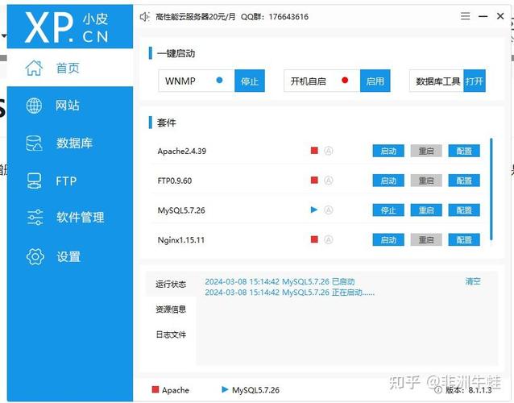The image size is (514, 403).
Task: Toggle MySQL5.7.26 autostart A icon
Action: (329, 210)
